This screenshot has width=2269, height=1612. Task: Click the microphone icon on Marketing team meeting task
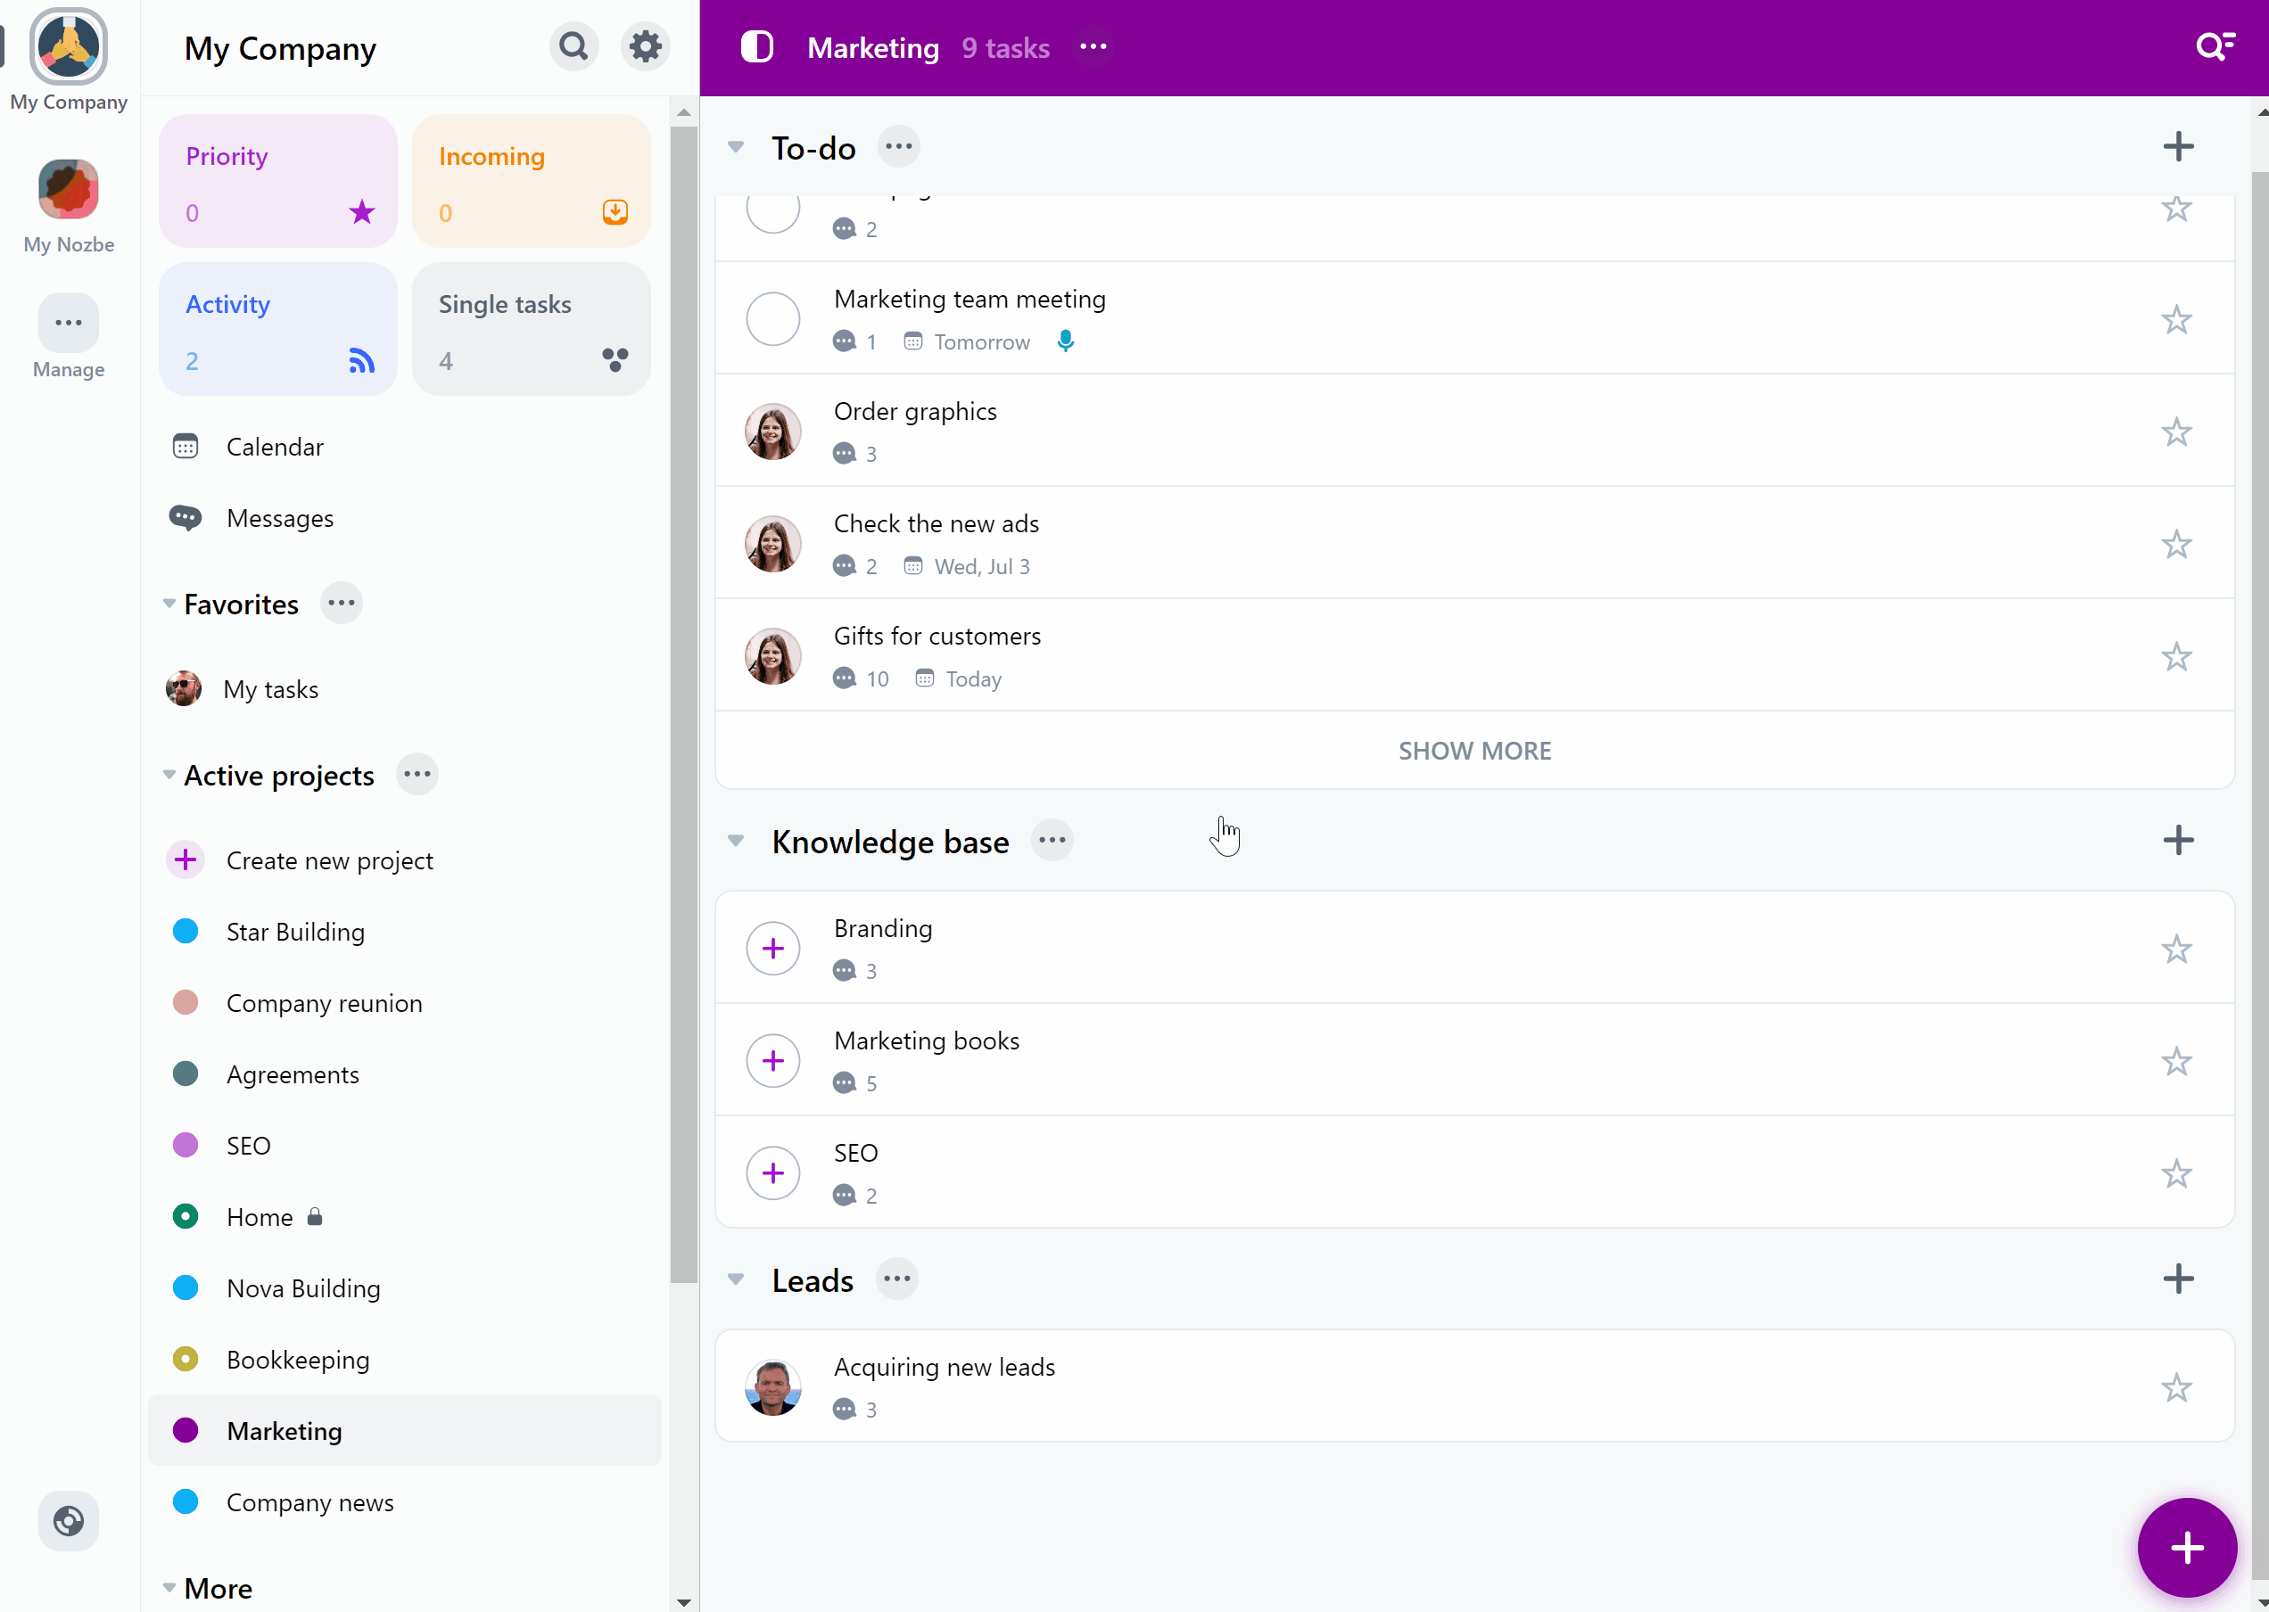[x=1067, y=342]
